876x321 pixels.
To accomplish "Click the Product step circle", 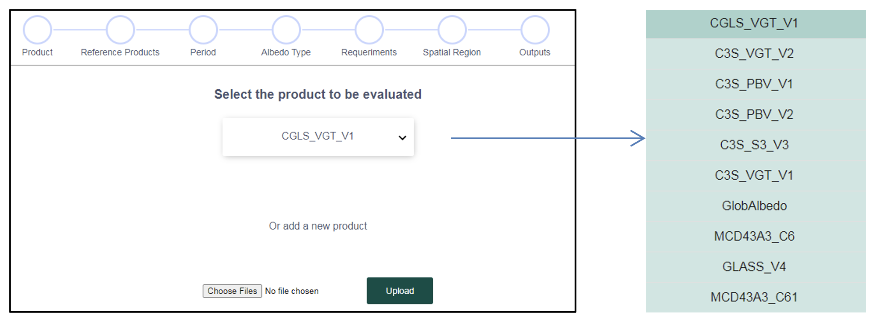I will tap(38, 30).
